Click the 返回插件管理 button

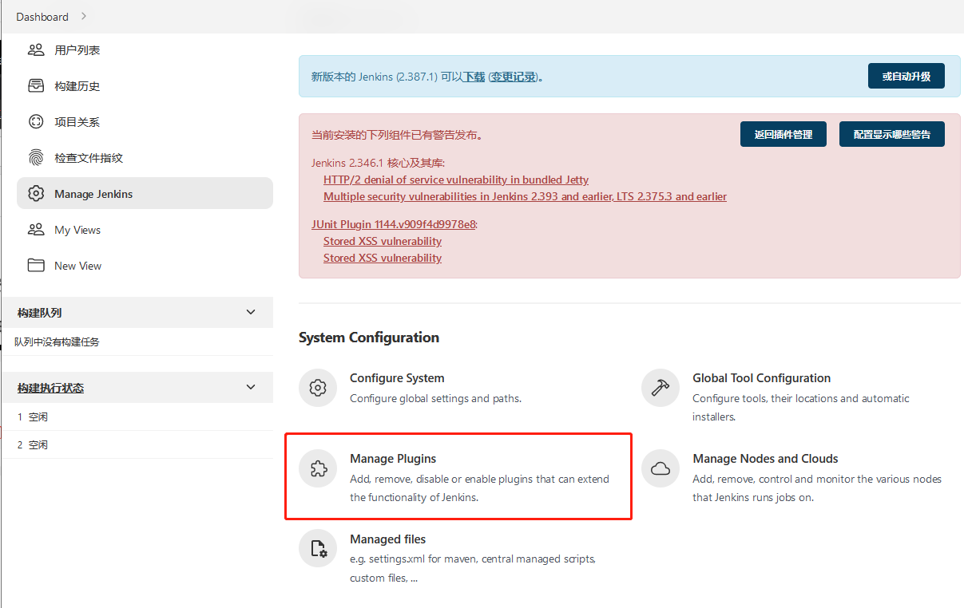pyautogui.click(x=783, y=135)
